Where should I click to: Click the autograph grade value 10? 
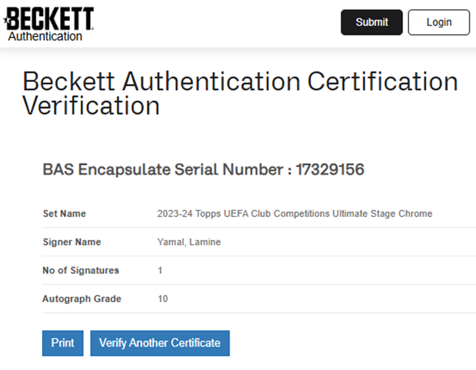[163, 299]
